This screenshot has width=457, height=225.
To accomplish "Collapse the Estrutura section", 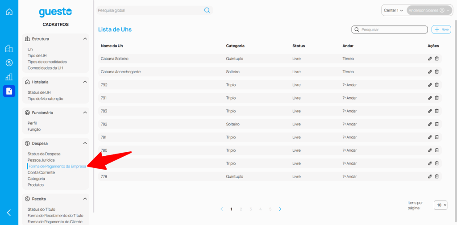I will tap(85, 39).
